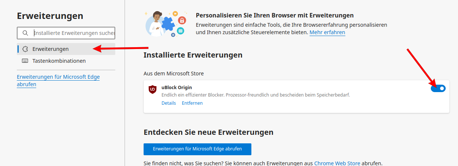The image size is (458, 166).
Task: Open Tastenkombinationen in the sidebar
Action: click(x=59, y=61)
